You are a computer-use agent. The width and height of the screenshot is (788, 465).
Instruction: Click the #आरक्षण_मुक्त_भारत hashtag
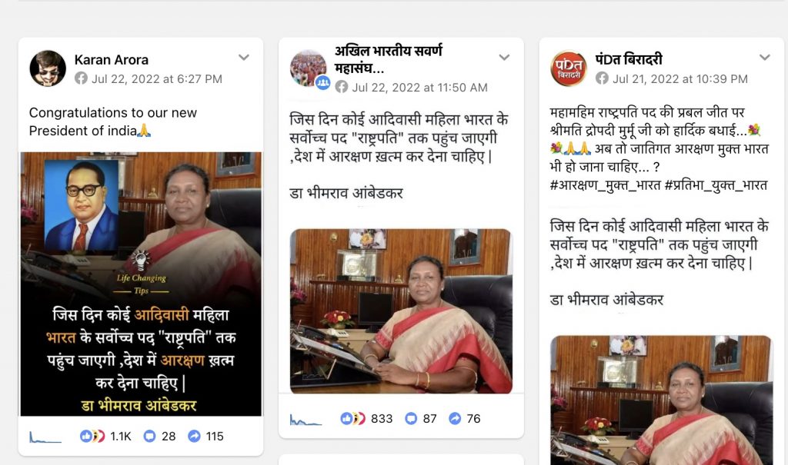(605, 185)
